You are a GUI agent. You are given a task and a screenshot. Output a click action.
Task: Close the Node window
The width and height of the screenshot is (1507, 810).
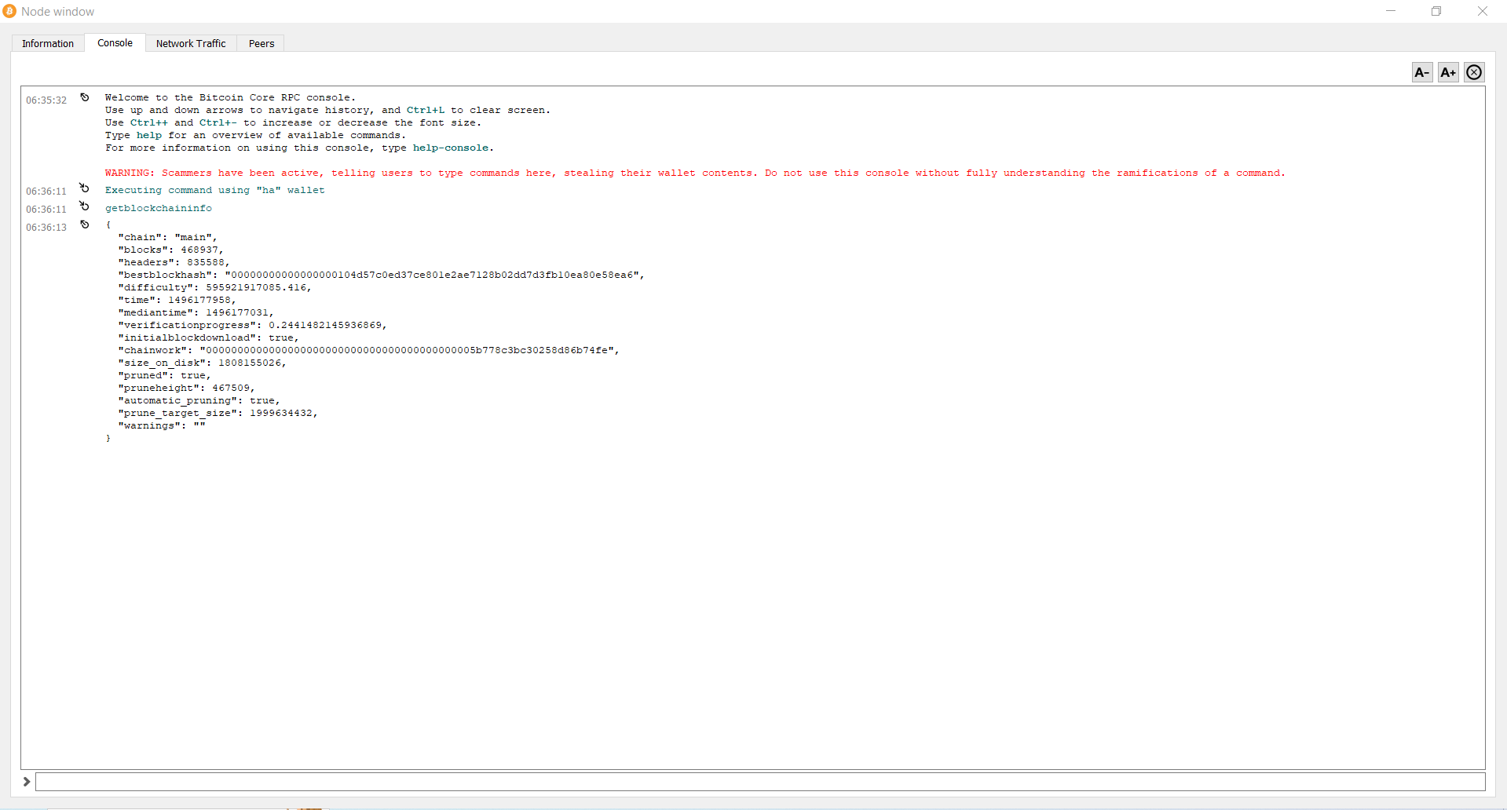click(1483, 11)
